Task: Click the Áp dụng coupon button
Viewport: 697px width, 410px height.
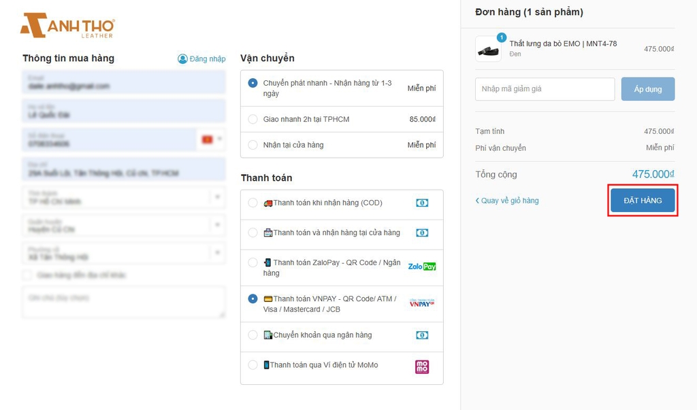Action: coord(648,89)
